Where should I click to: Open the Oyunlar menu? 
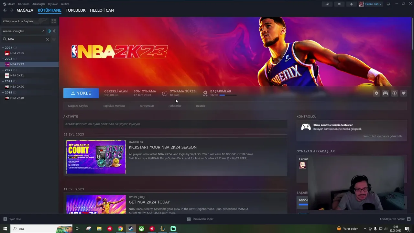(53, 4)
